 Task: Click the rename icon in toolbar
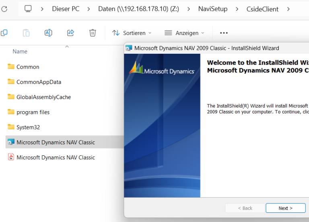pos(48,33)
